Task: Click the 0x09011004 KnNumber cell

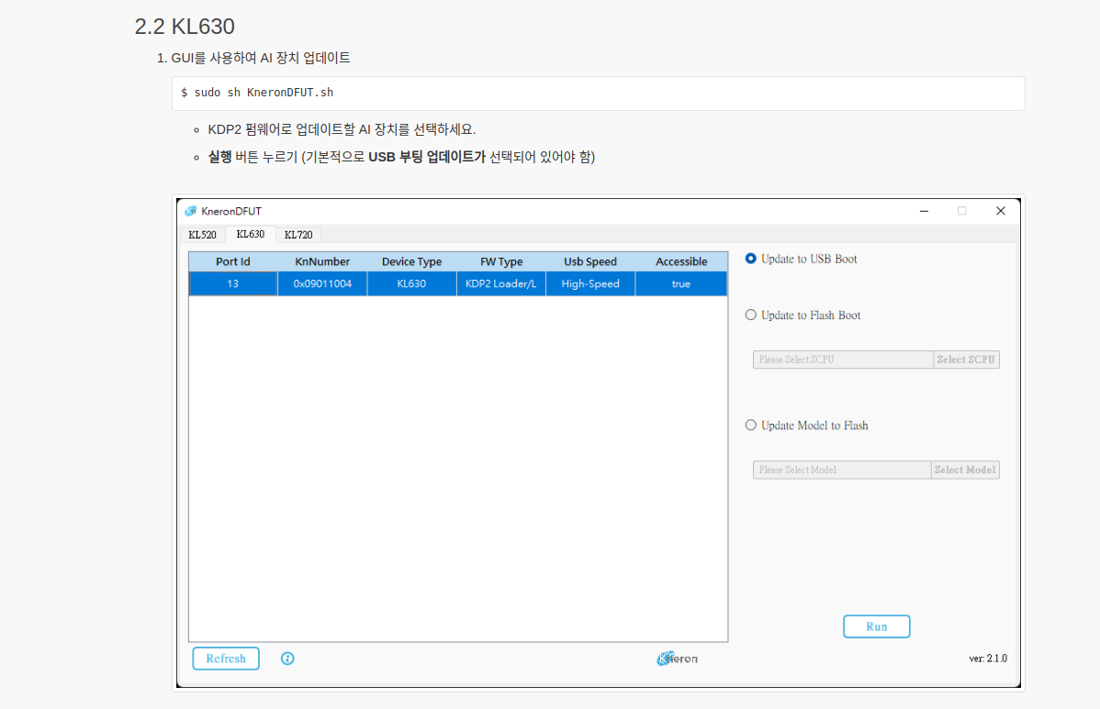Action: click(x=322, y=283)
